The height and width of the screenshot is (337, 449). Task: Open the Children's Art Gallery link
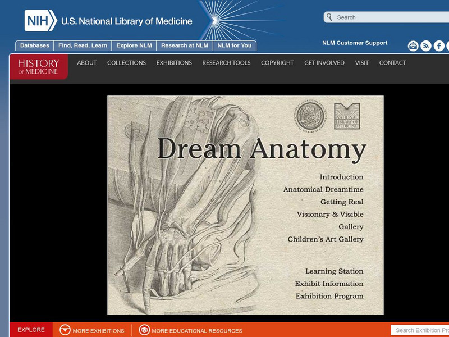click(326, 239)
